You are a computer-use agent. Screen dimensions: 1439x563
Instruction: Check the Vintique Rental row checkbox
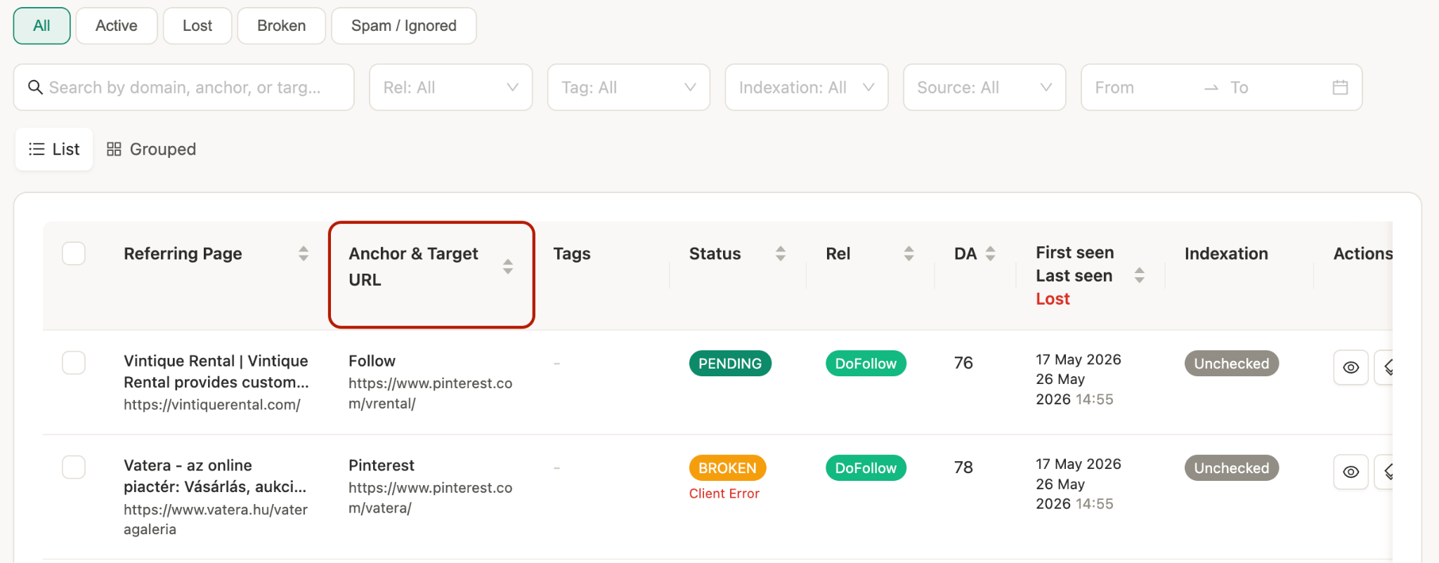pos(74,363)
